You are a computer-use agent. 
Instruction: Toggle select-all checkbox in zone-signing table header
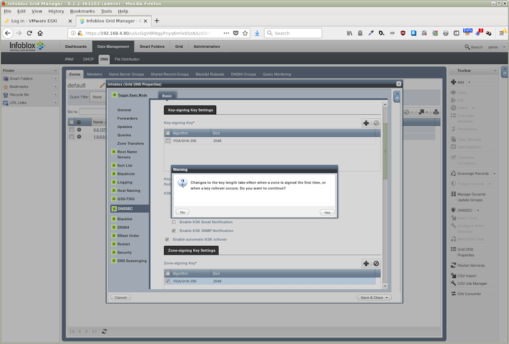coord(168,273)
